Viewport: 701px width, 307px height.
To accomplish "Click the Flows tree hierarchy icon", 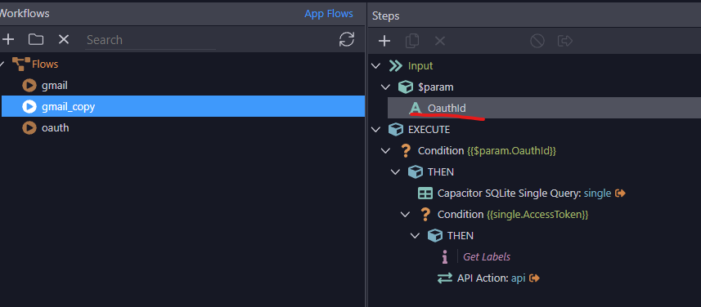I will click(x=20, y=64).
